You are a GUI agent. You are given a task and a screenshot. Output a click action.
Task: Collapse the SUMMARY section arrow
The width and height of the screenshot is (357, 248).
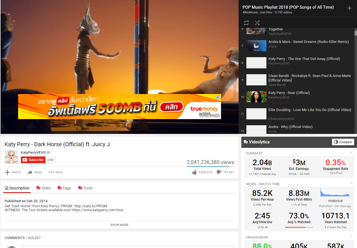[x=351, y=153]
